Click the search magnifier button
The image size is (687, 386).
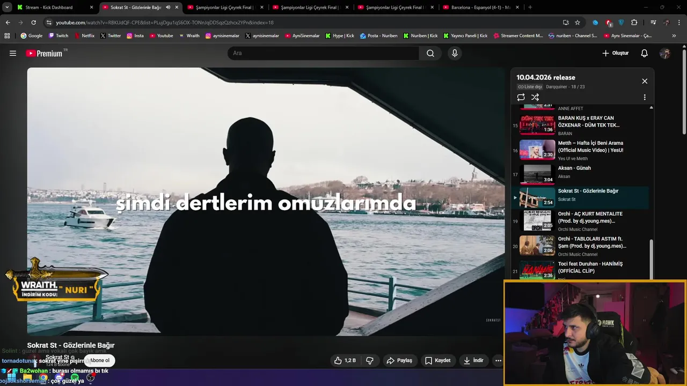(x=430, y=53)
